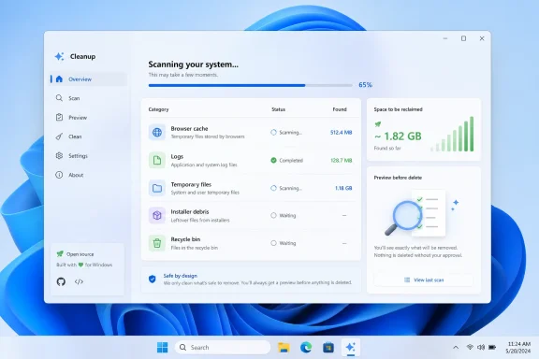The height and width of the screenshot is (359, 539).
Task: Click the Open source label
Action: pos(80,254)
